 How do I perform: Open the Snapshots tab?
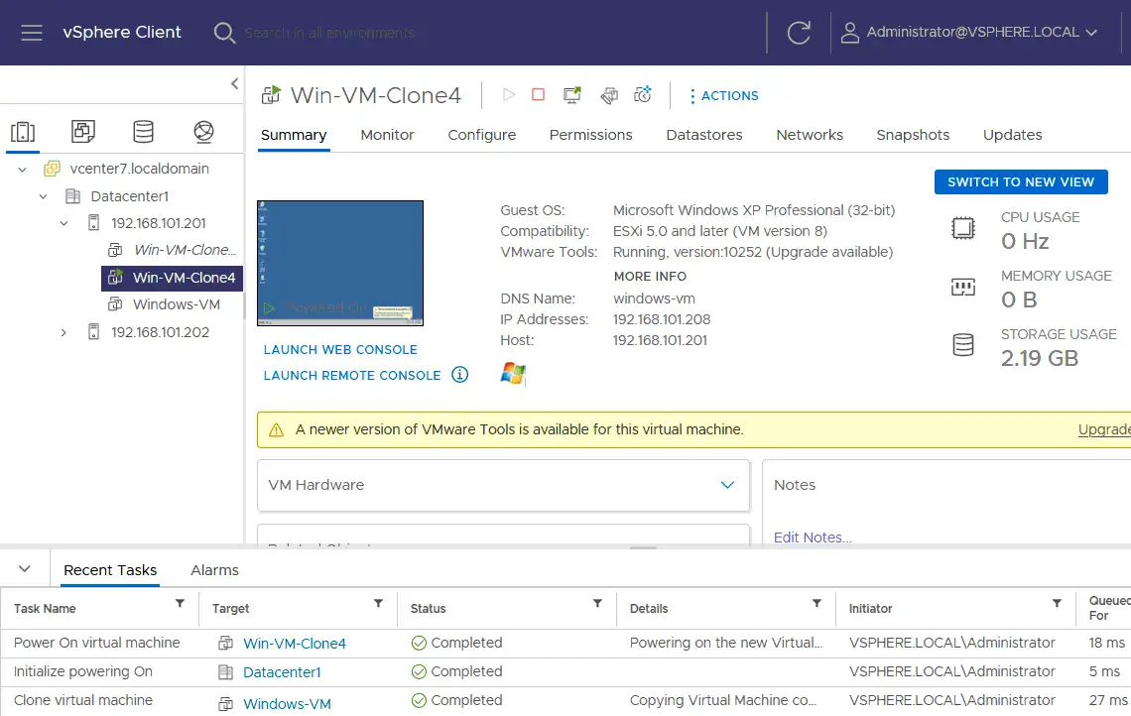pyautogui.click(x=913, y=135)
